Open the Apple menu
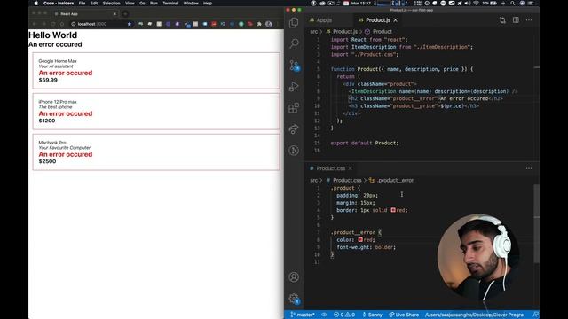Image resolution: width=568 pixels, height=319 pixels. (36, 4)
